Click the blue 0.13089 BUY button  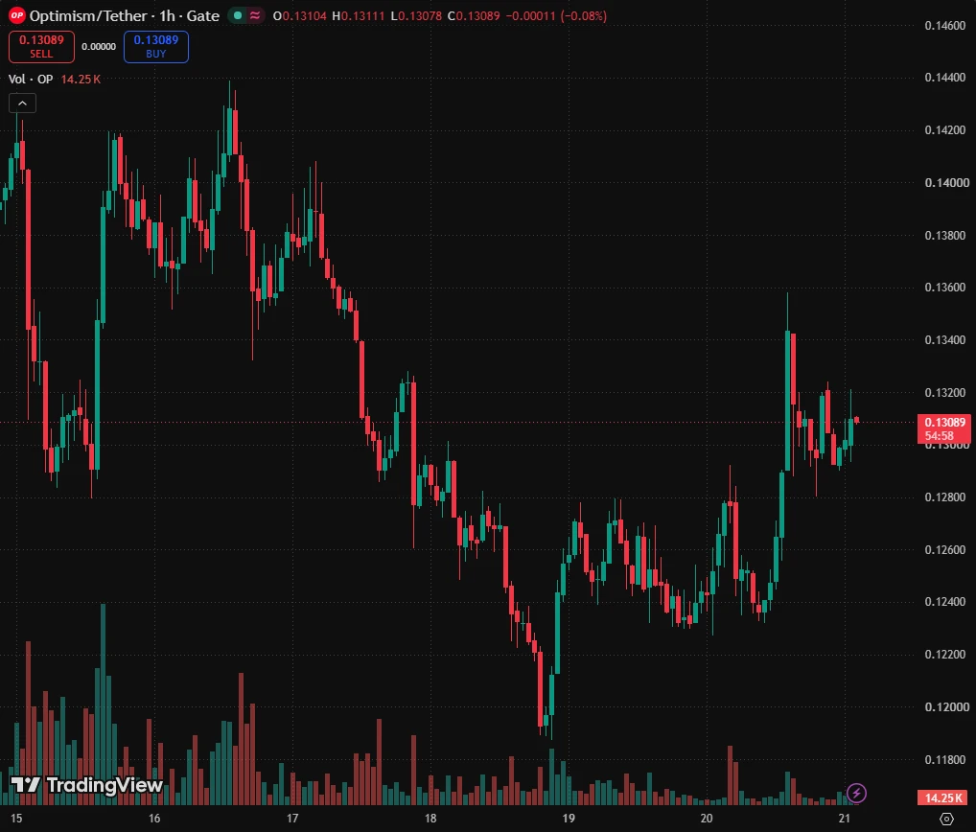tap(156, 47)
